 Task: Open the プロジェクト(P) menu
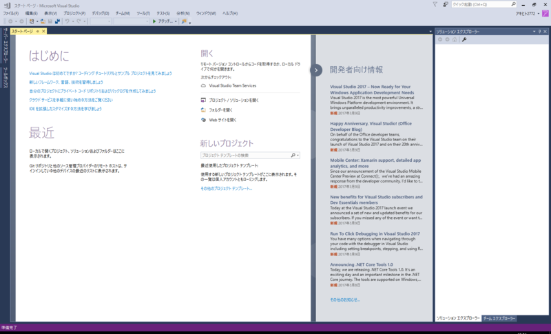(x=74, y=13)
